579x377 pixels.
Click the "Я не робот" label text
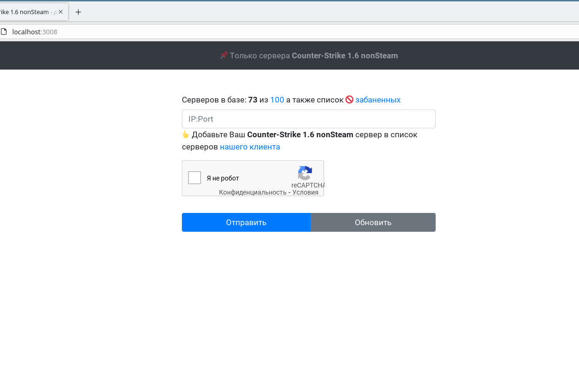(223, 178)
